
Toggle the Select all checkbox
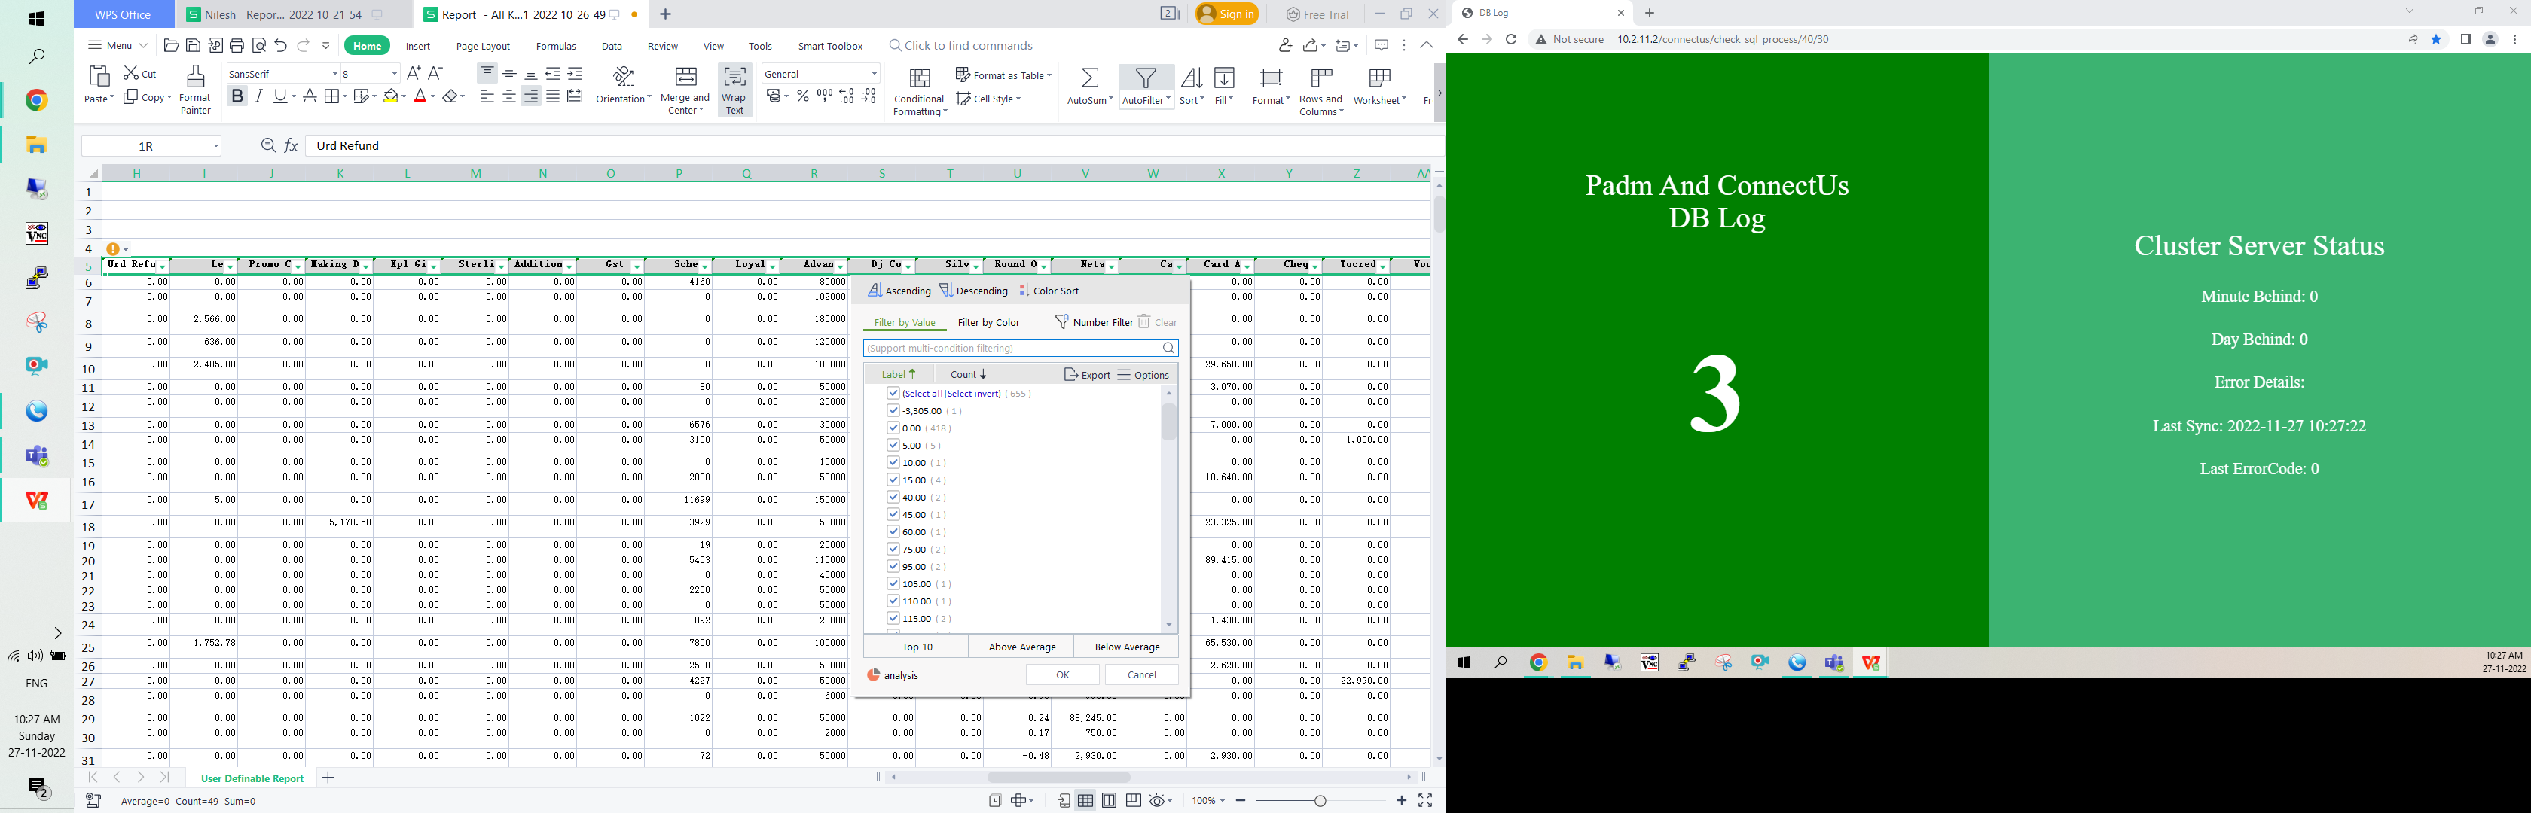pyautogui.click(x=893, y=393)
